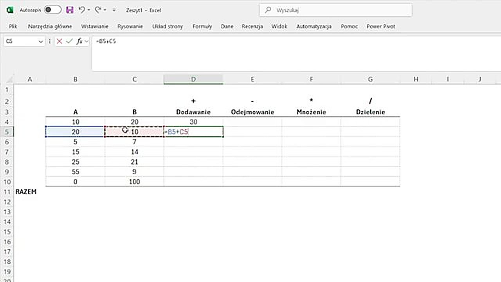Click the Save (disk) icon

tap(70, 10)
